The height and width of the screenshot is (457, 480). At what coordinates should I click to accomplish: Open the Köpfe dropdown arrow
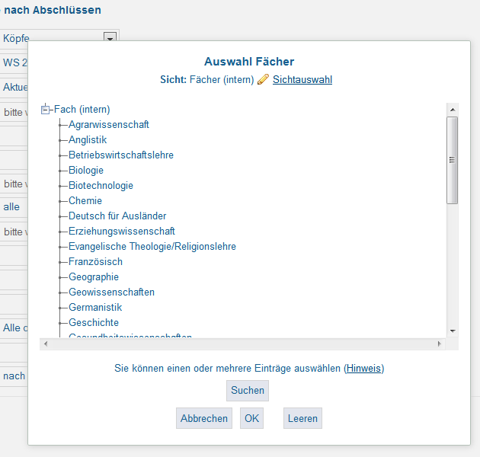pos(110,37)
